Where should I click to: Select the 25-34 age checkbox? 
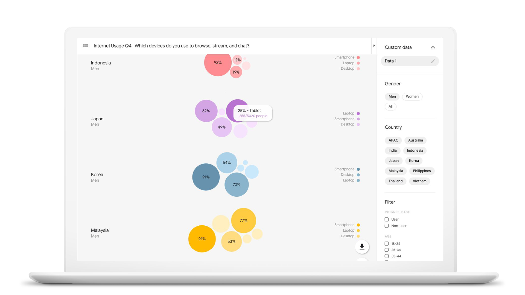tap(387, 250)
